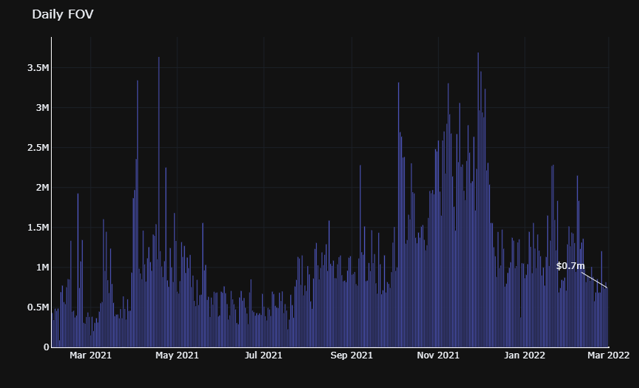Viewport: 639px width, 388px height.
Task: Click the Mar 2021 x-axis label
Action: pyautogui.click(x=90, y=355)
